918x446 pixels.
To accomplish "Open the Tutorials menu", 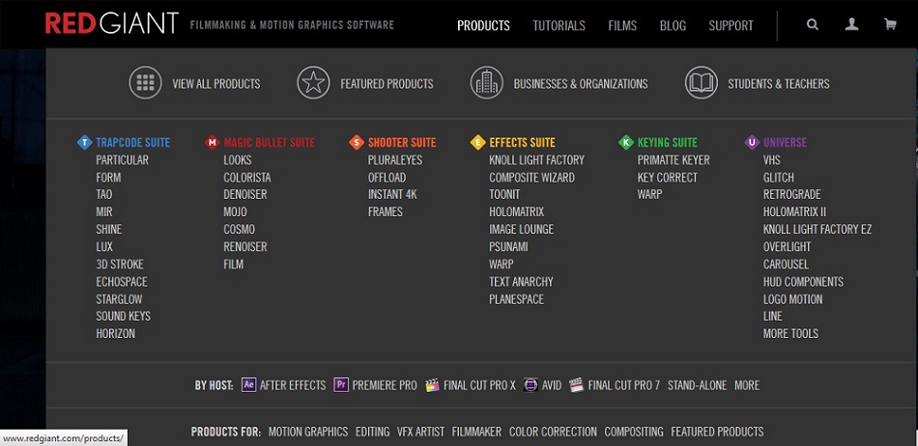I will (559, 26).
